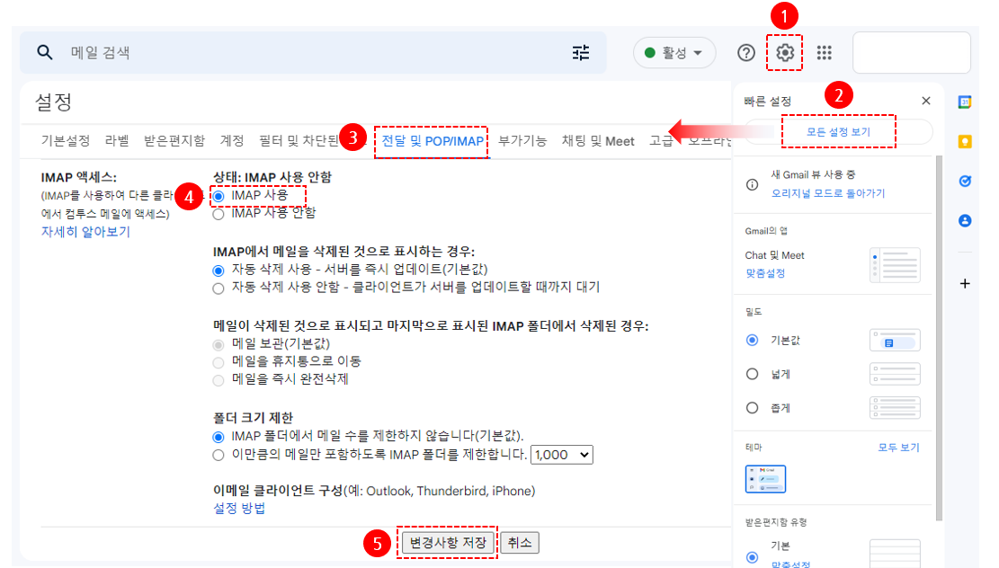The height and width of the screenshot is (568, 999).
Task: Open Google Keep in side panel
Action: coord(965,141)
